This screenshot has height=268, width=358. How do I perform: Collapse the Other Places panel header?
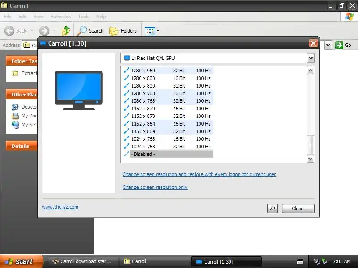pyautogui.click(x=21, y=94)
